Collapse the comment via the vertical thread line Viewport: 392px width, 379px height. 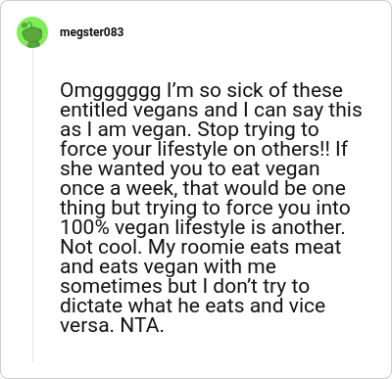point(32,205)
